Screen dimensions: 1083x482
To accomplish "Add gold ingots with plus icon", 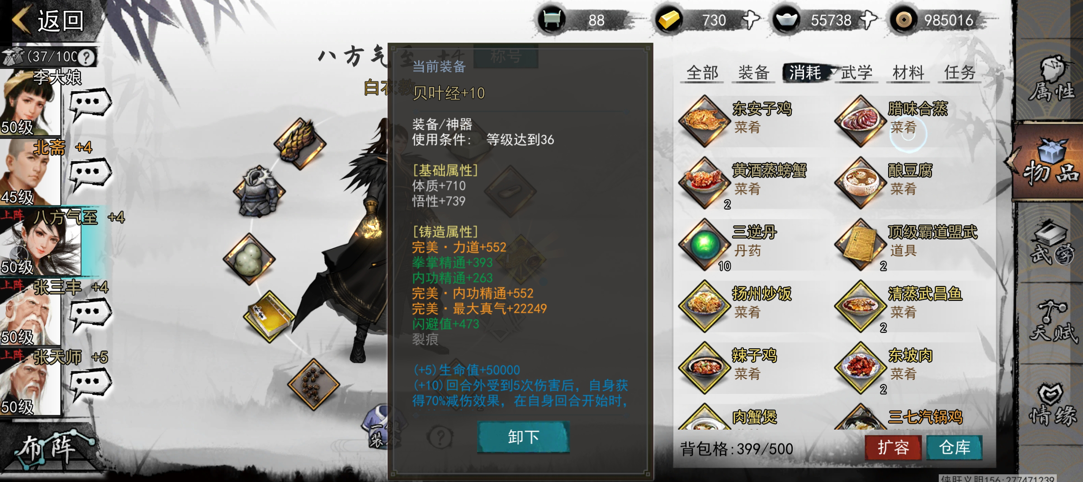I will (x=751, y=20).
